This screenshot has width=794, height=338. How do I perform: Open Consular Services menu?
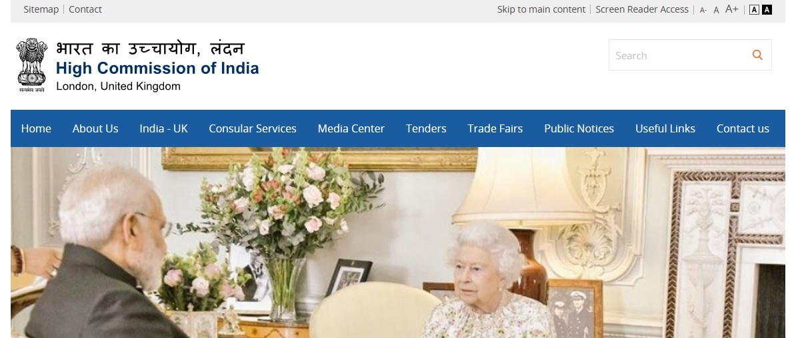tap(253, 128)
